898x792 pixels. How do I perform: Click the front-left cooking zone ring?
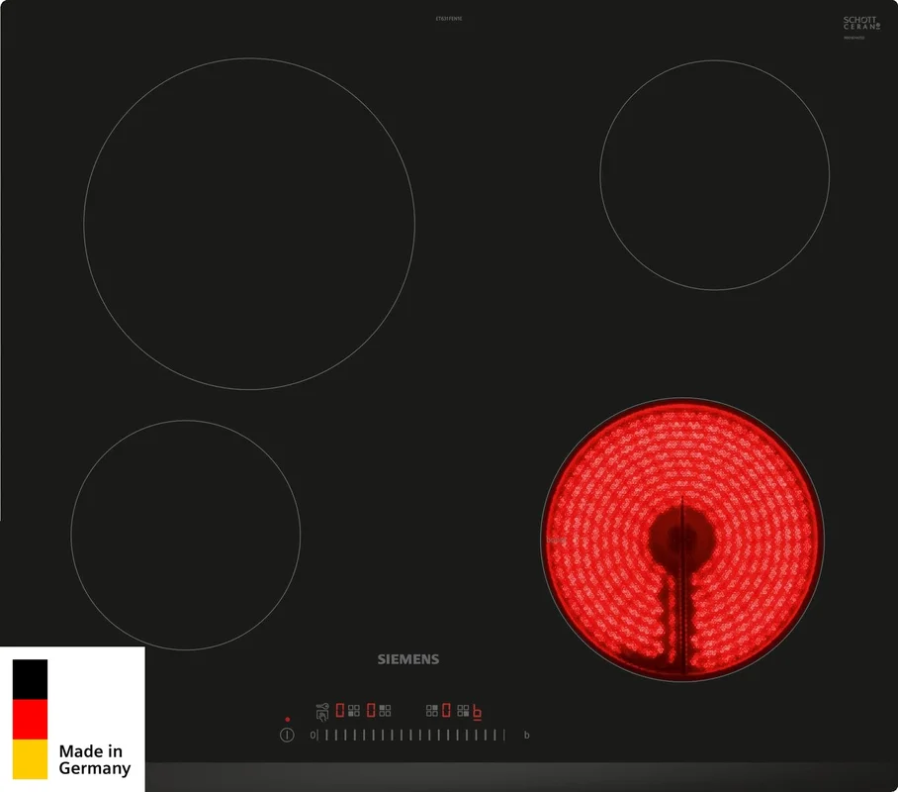click(x=186, y=535)
